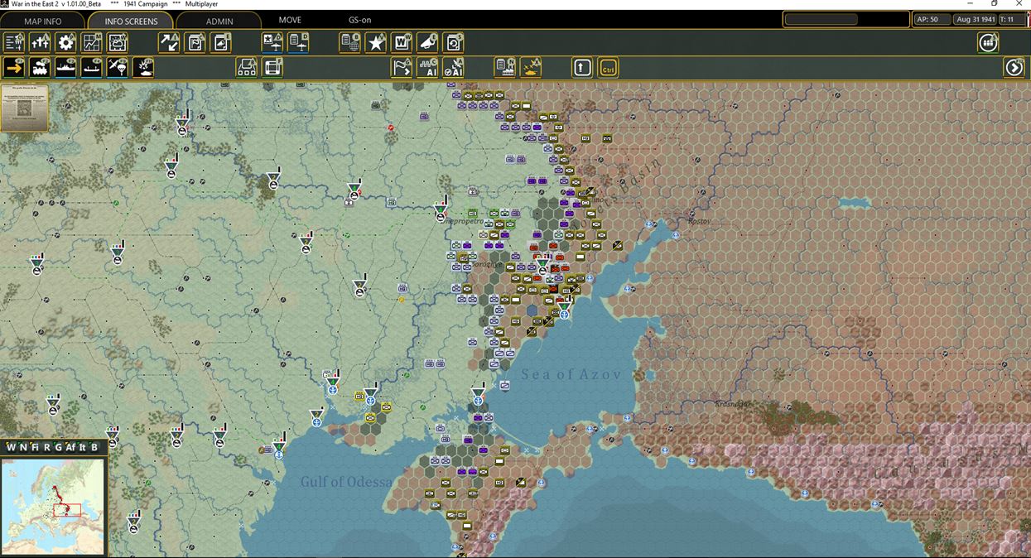Click the Rostov city label on the map
This screenshot has height=558, width=1031.
701,221
